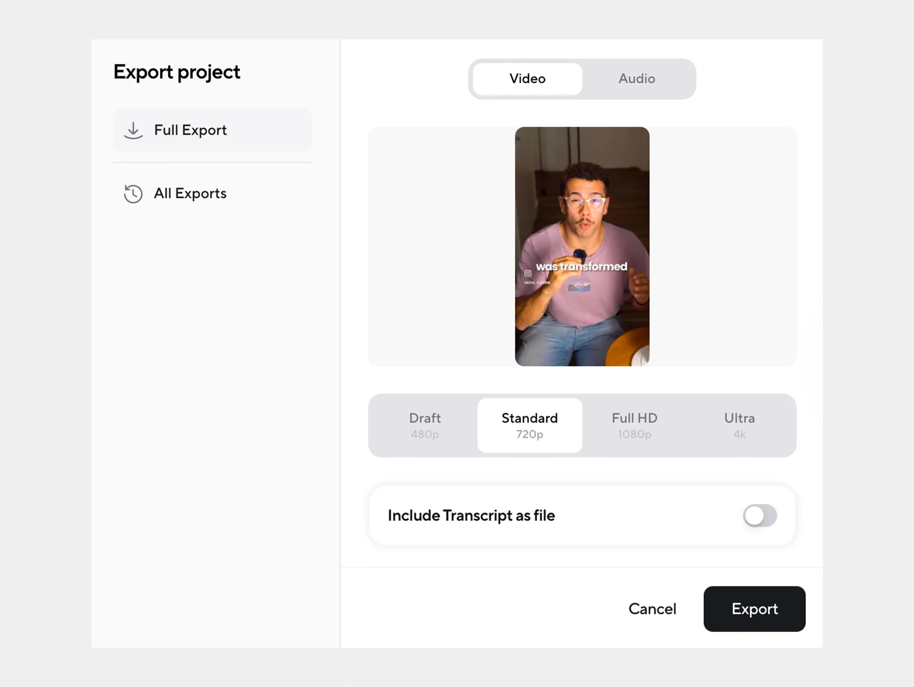Set quality to Ultra 4k
914x687 pixels.
coord(739,425)
